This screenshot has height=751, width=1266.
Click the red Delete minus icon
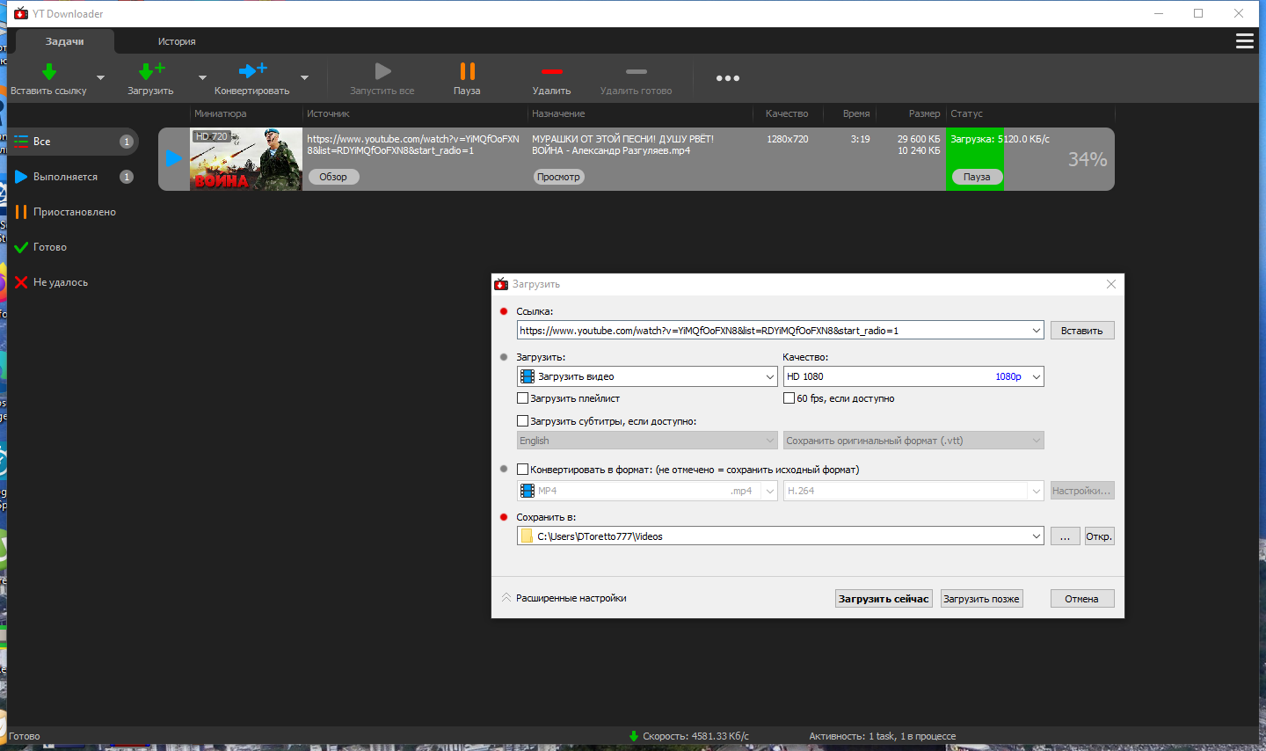click(x=551, y=71)
